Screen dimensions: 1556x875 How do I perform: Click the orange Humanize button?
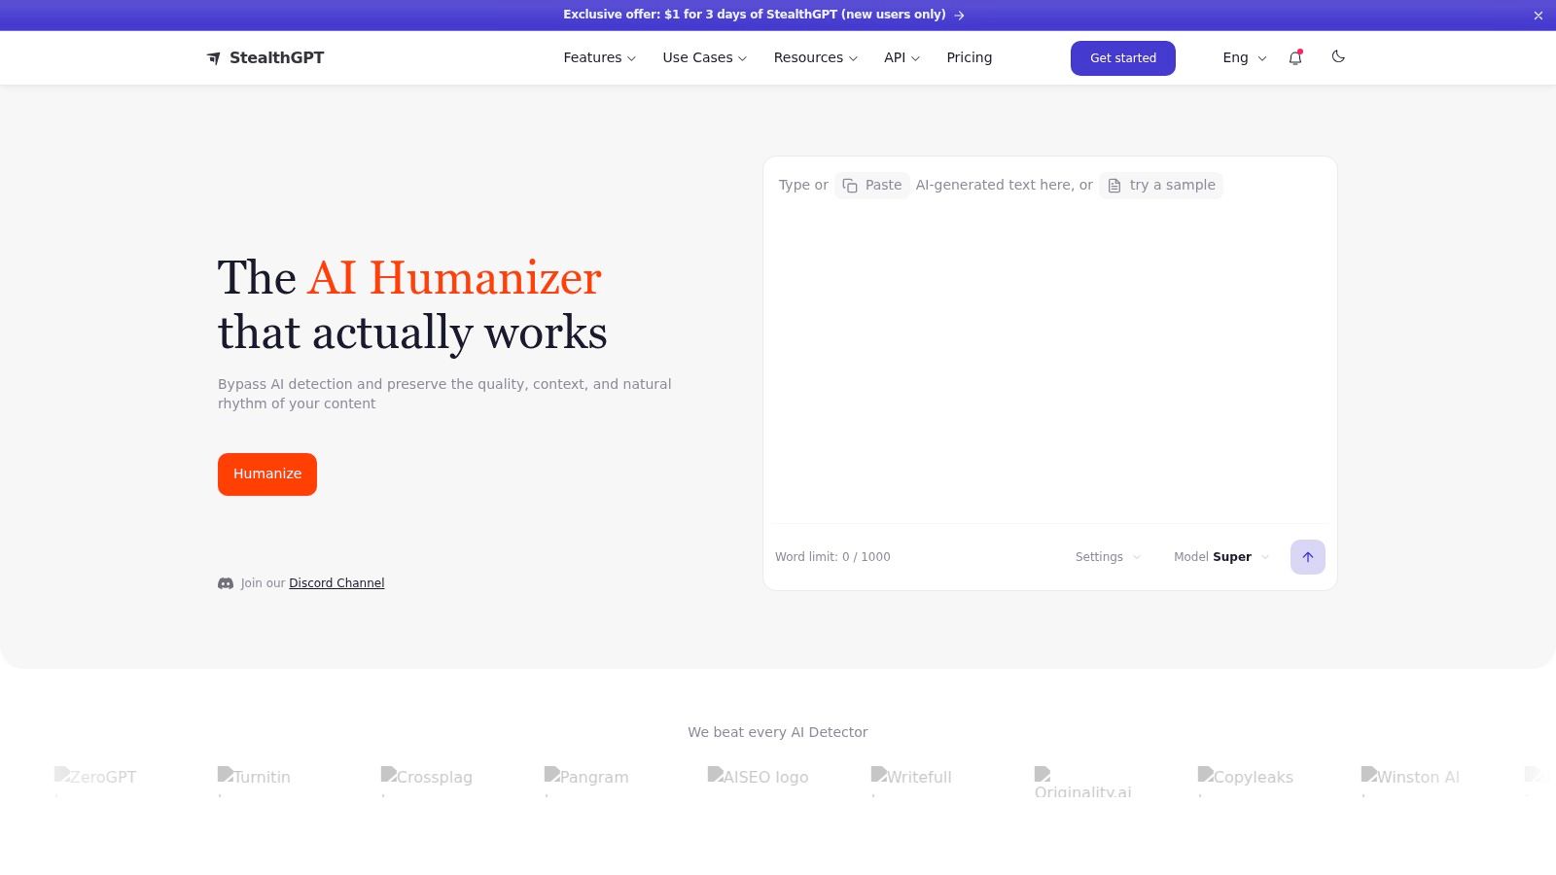pos(267,474)
